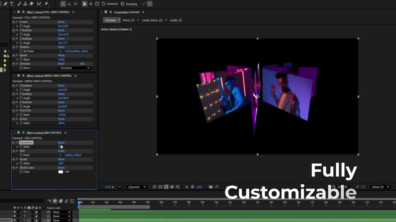Toggle panel lock on FULL VIEW CONTROL
Screen dimensions: 396x222
pyautogui.click(x=23, y=12)
